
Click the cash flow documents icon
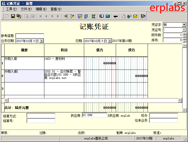123,16
